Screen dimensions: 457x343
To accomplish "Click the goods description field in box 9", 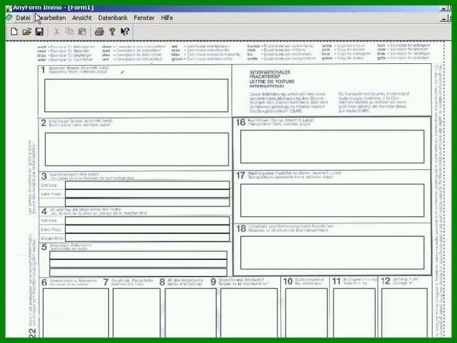I will [x=249, y=313].
